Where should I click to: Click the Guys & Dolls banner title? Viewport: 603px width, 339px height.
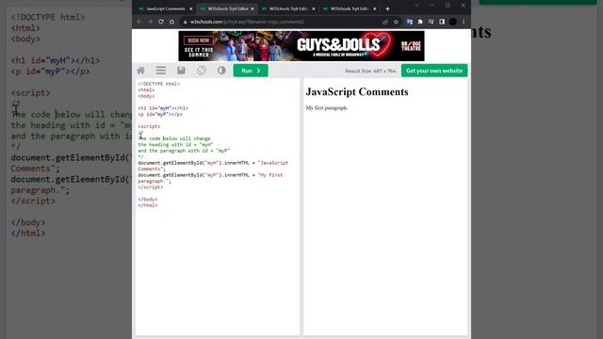[338, 44]
